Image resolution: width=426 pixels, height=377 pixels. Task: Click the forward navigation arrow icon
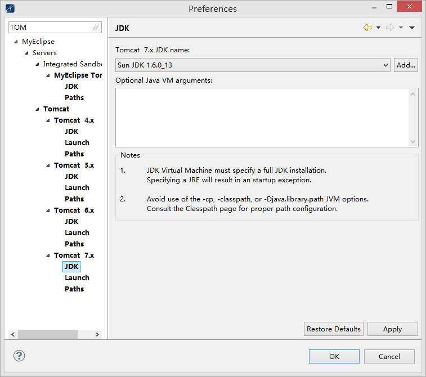pyautogui.click(x=390, y=28)
